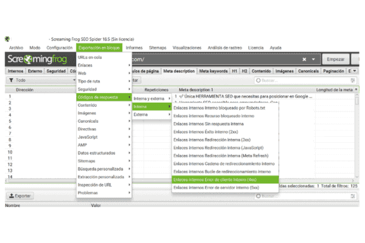The image size is (365, 243).
Task: Open the Configuración menu
Action: (x=60, y=47)
